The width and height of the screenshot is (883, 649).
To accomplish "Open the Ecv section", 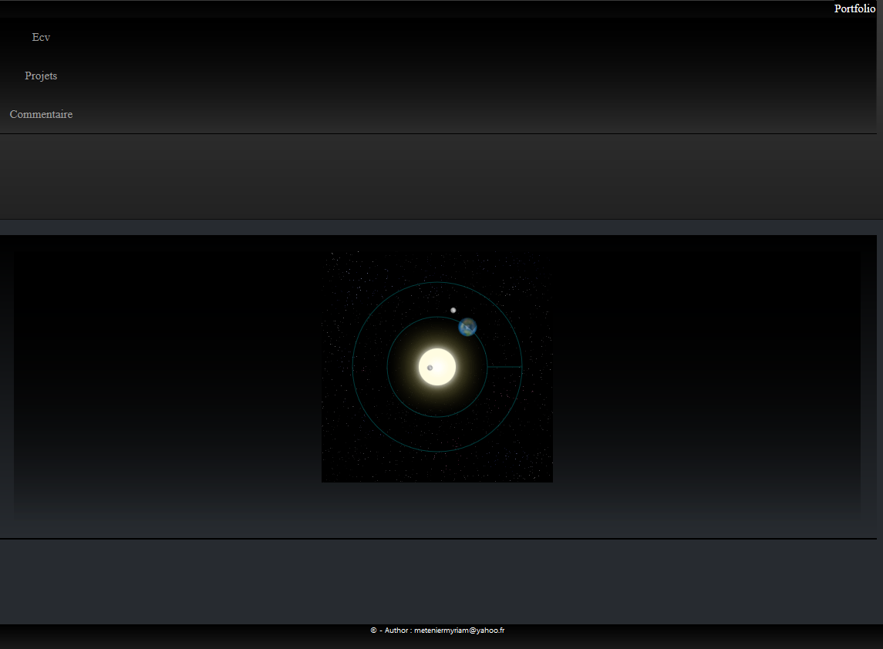I will click(41, 37).
